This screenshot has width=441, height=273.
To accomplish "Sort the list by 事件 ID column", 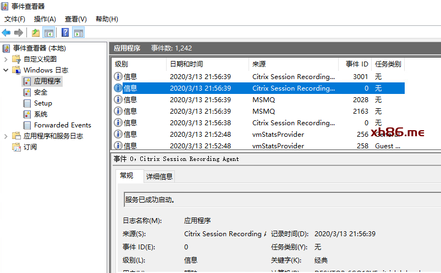I will pos(356,64).
